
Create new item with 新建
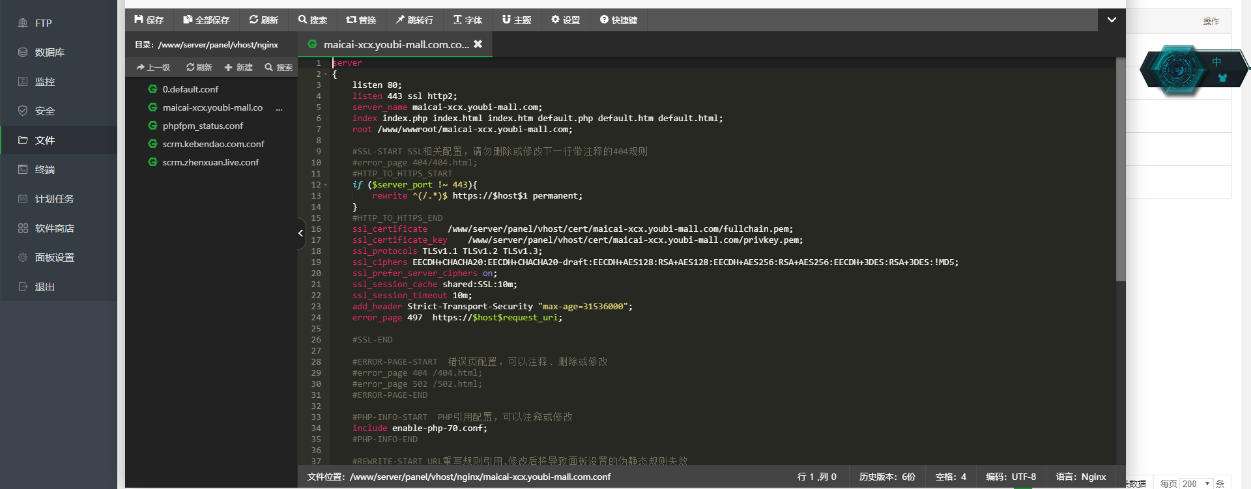coord(238,67)
